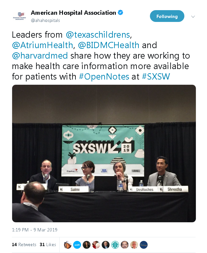Screen dimensions: 207x253
Task: Open the woman with baby avatar
Action: point(96,245)
